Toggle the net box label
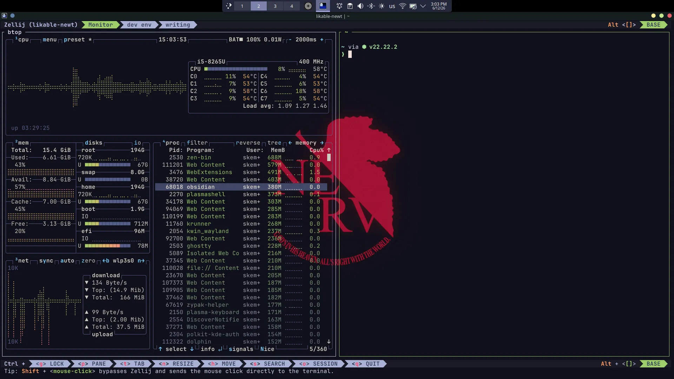Viewport: 674px width, 379px height. coord(22,261)
